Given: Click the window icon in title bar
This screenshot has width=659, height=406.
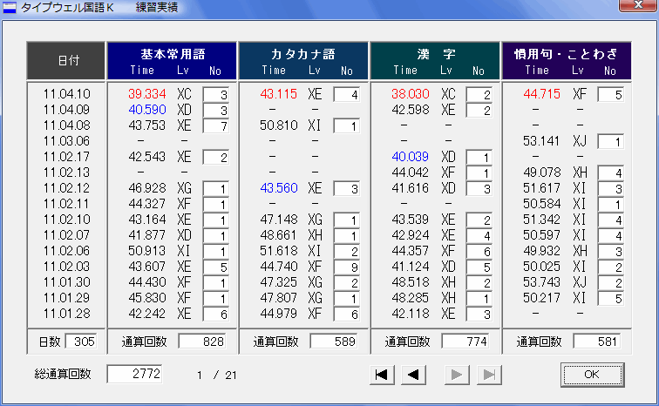Looking at the screenshot, I should pyautogui.click(x=10, y=7).
